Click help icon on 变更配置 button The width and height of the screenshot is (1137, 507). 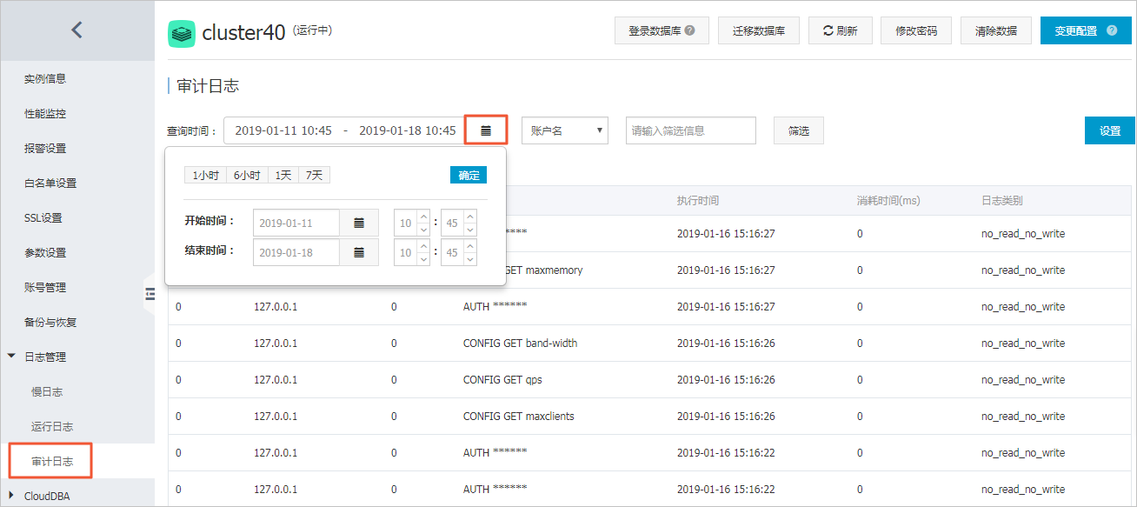pyautogui.click(x=1112, y=30)
